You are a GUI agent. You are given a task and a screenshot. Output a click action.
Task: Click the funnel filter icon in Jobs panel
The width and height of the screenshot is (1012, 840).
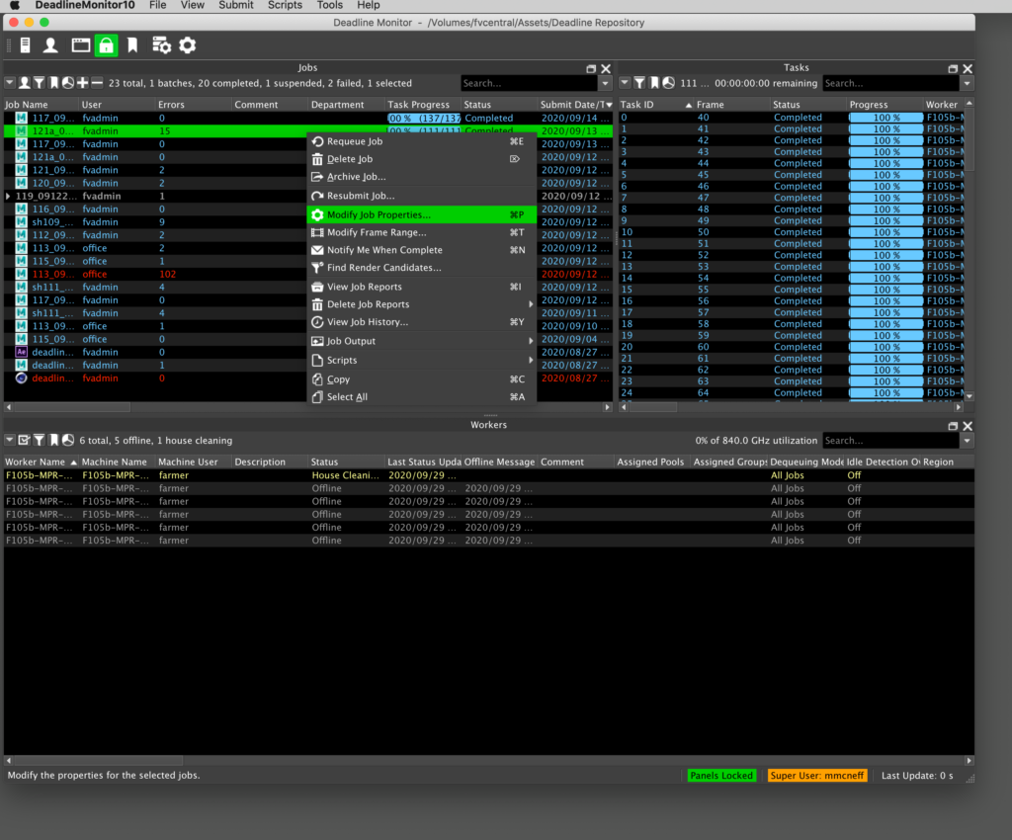click(x=40, y=83)
